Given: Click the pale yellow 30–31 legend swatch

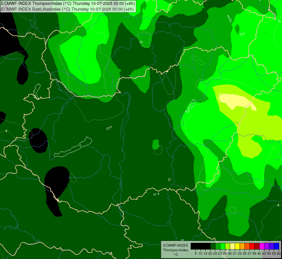Looking at the screenshot, I should tap(232, 246).
